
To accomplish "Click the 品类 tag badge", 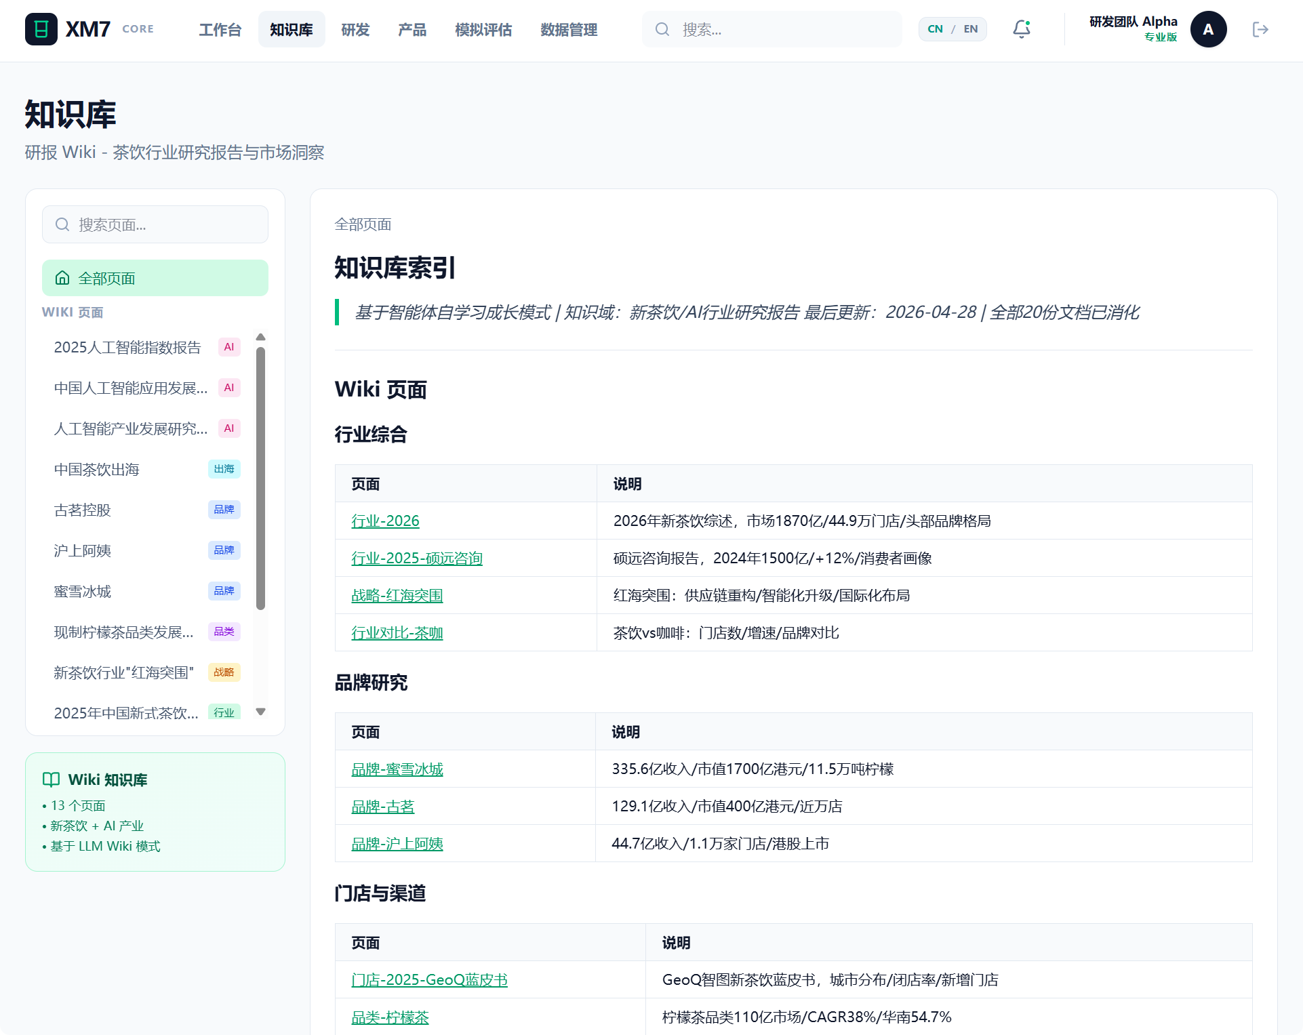I will [224, 632].
